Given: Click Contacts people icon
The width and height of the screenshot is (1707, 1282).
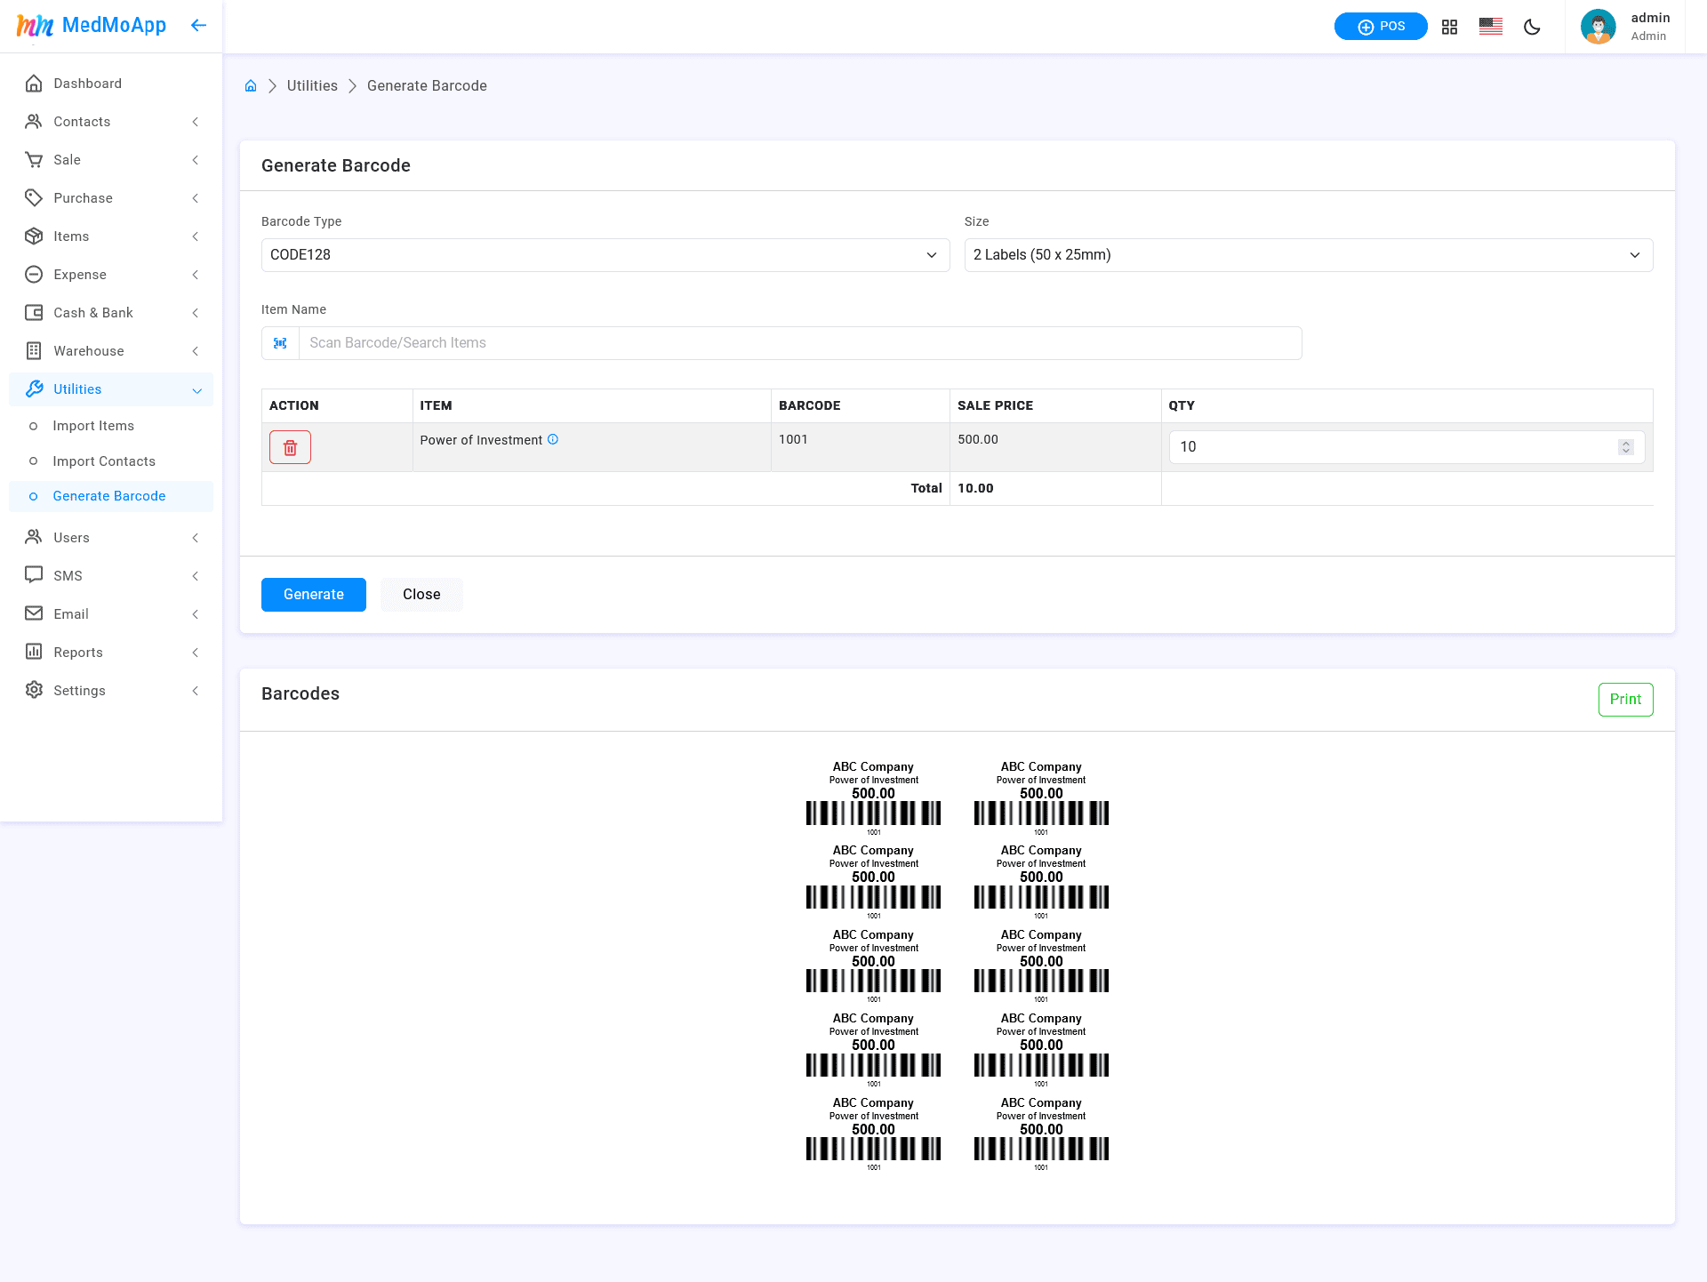Looking at the screenshot, I should tap(34, 122).
